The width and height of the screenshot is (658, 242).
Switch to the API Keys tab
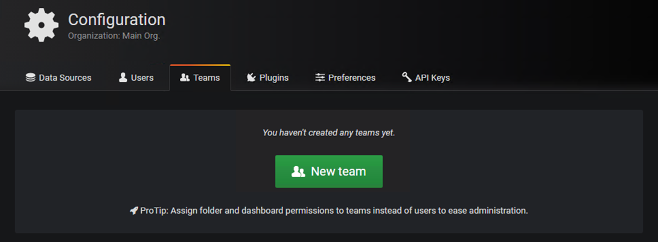(432, 78)
